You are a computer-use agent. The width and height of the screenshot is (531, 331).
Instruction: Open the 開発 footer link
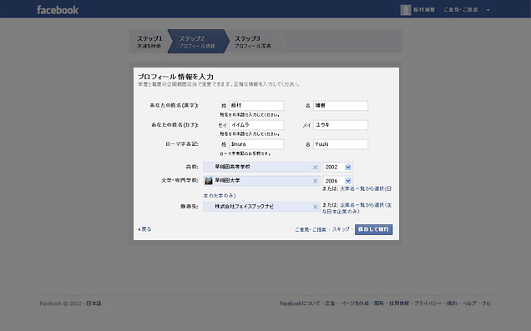[378, 303]
